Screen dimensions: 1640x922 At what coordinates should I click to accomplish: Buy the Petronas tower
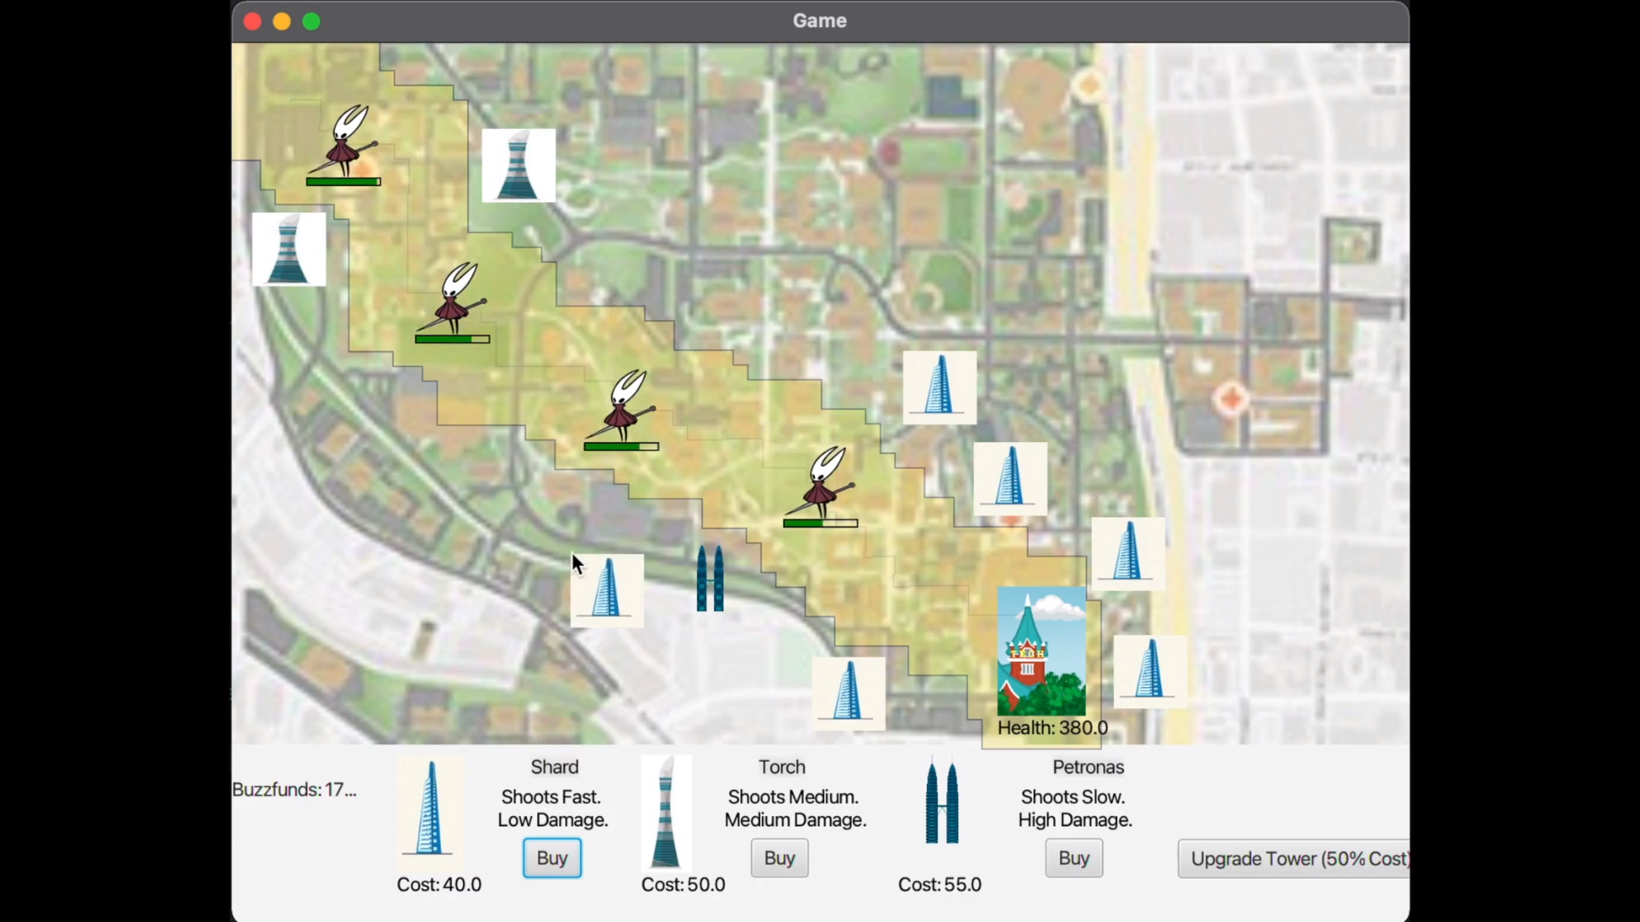click(1073, 858)
